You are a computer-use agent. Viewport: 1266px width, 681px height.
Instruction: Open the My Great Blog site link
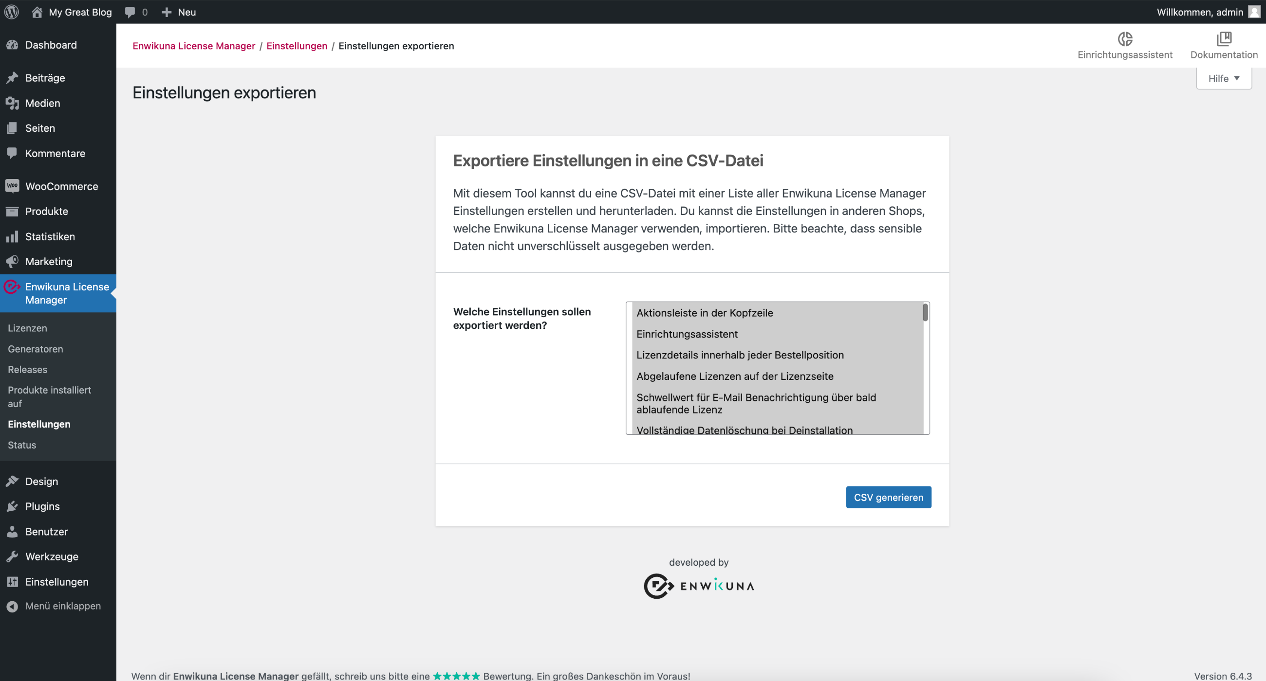coord(80,12)
